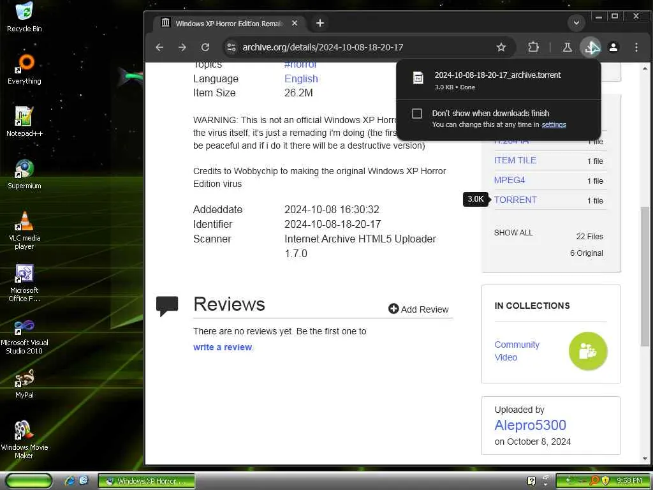Reload the archive.org page
The image size is (653, 490).
205,47
